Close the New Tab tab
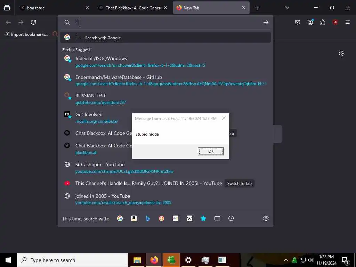Screen dimensions: 356x267 click(x=244, y=8)
